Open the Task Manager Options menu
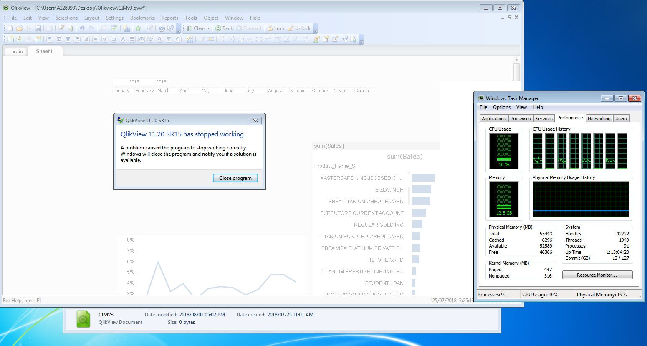Screen dimensions: 647x346 (x=502, y=107)
